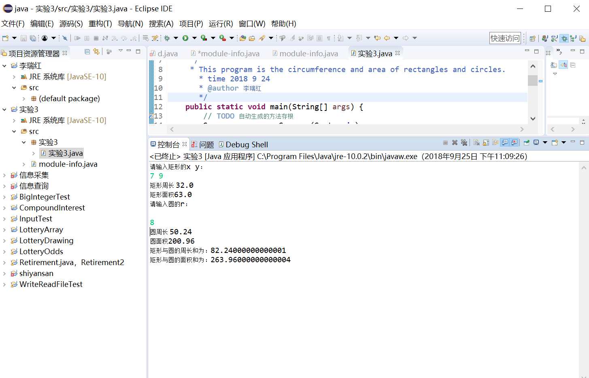Viewport: 589px width, 378px height.
Task: Switch to the Debug perspective icon
Action: click(564, 38)
